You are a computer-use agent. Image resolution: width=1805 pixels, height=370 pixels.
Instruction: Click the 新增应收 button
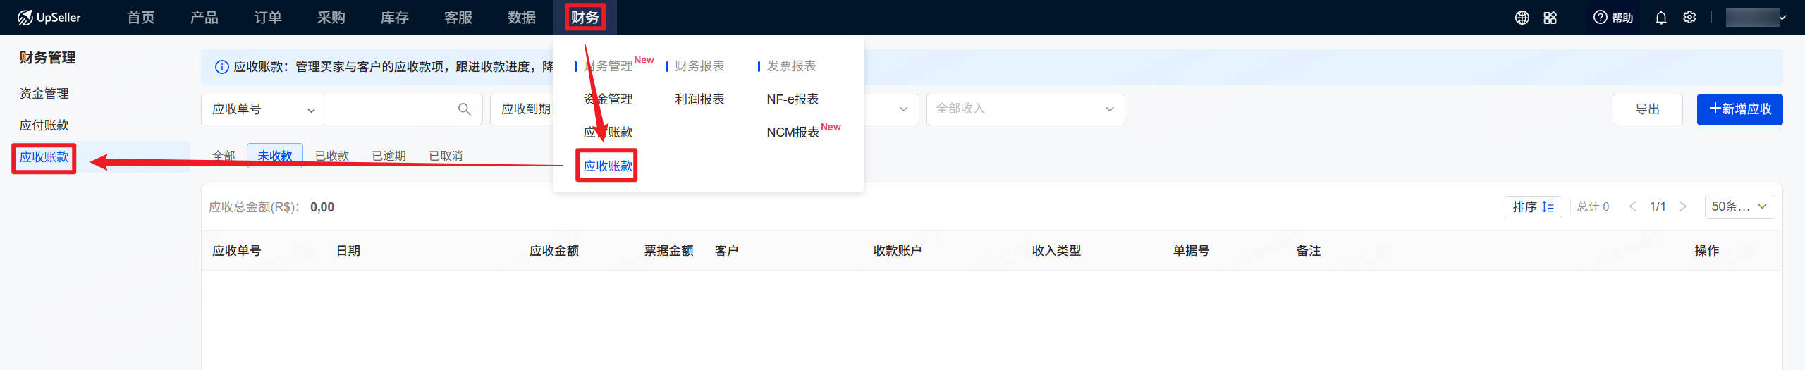click(1739, 109)
